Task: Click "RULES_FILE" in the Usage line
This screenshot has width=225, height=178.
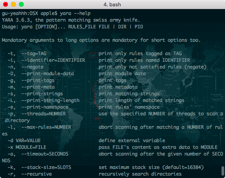Action: (x=82, y=27)
